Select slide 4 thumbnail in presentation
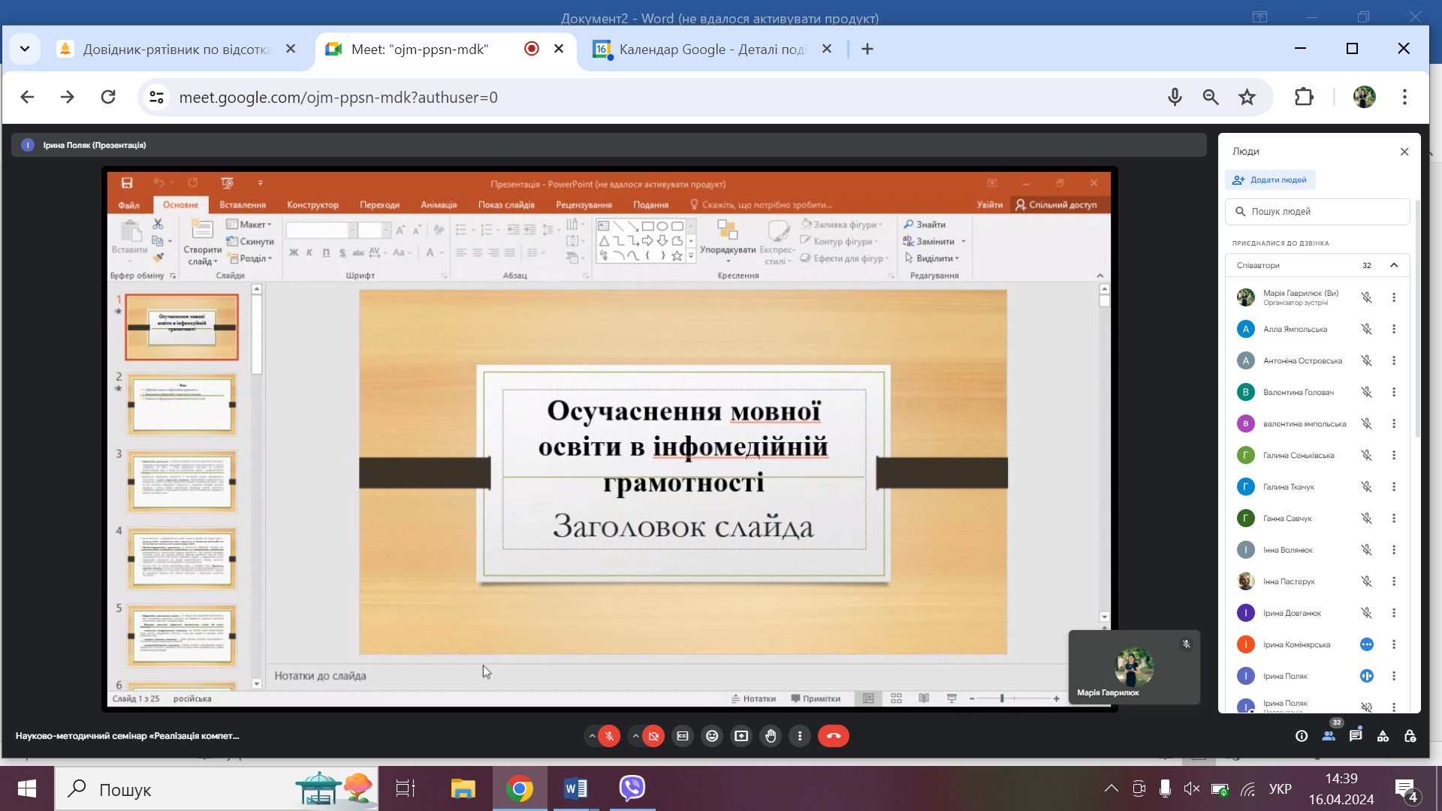The width and height of the screenshot is (1442, 811). pos(182,558)
